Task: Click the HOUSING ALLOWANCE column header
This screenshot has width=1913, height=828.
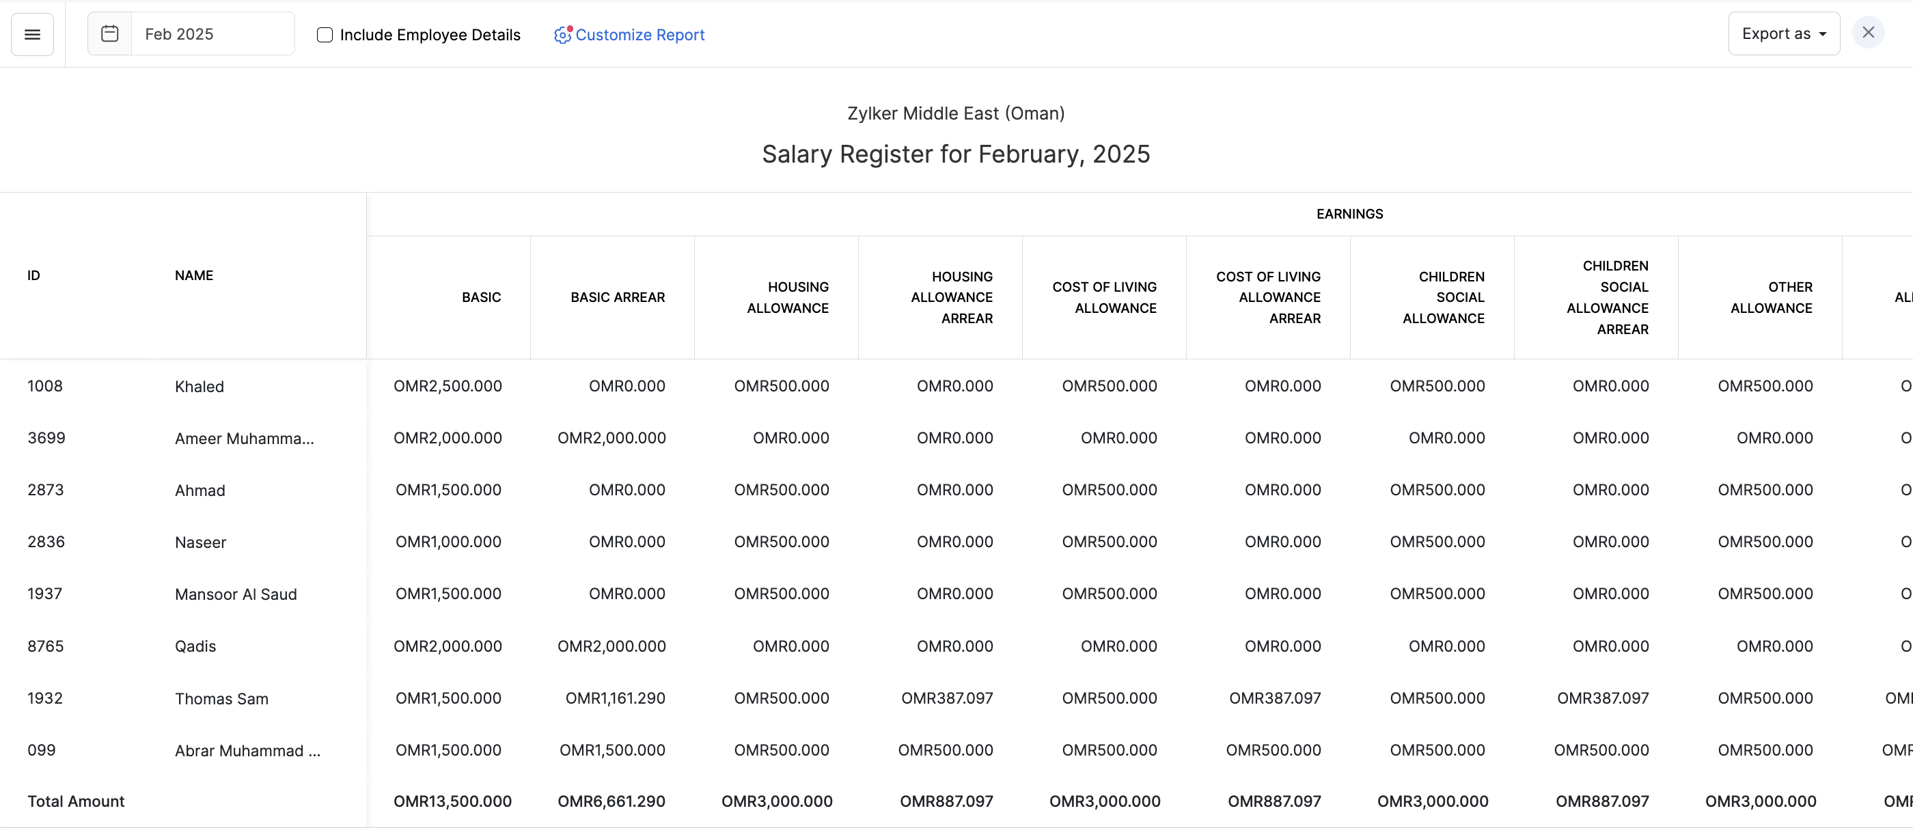Action: [x=787, y=297]
